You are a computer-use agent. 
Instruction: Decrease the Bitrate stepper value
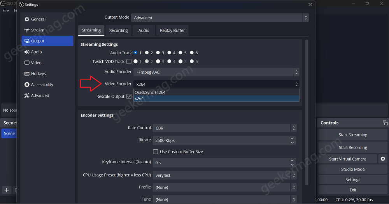coord(292,142)
